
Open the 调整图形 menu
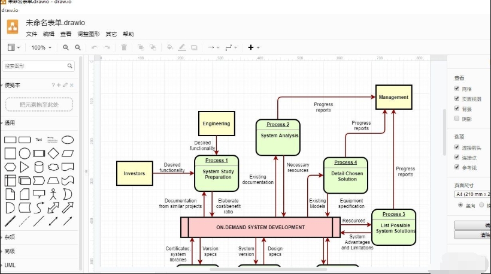pos(89,34)
